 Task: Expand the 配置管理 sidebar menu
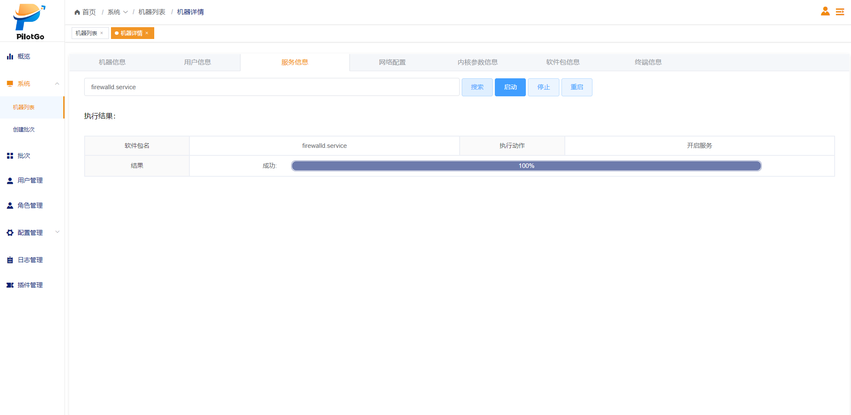click(57, 232)
